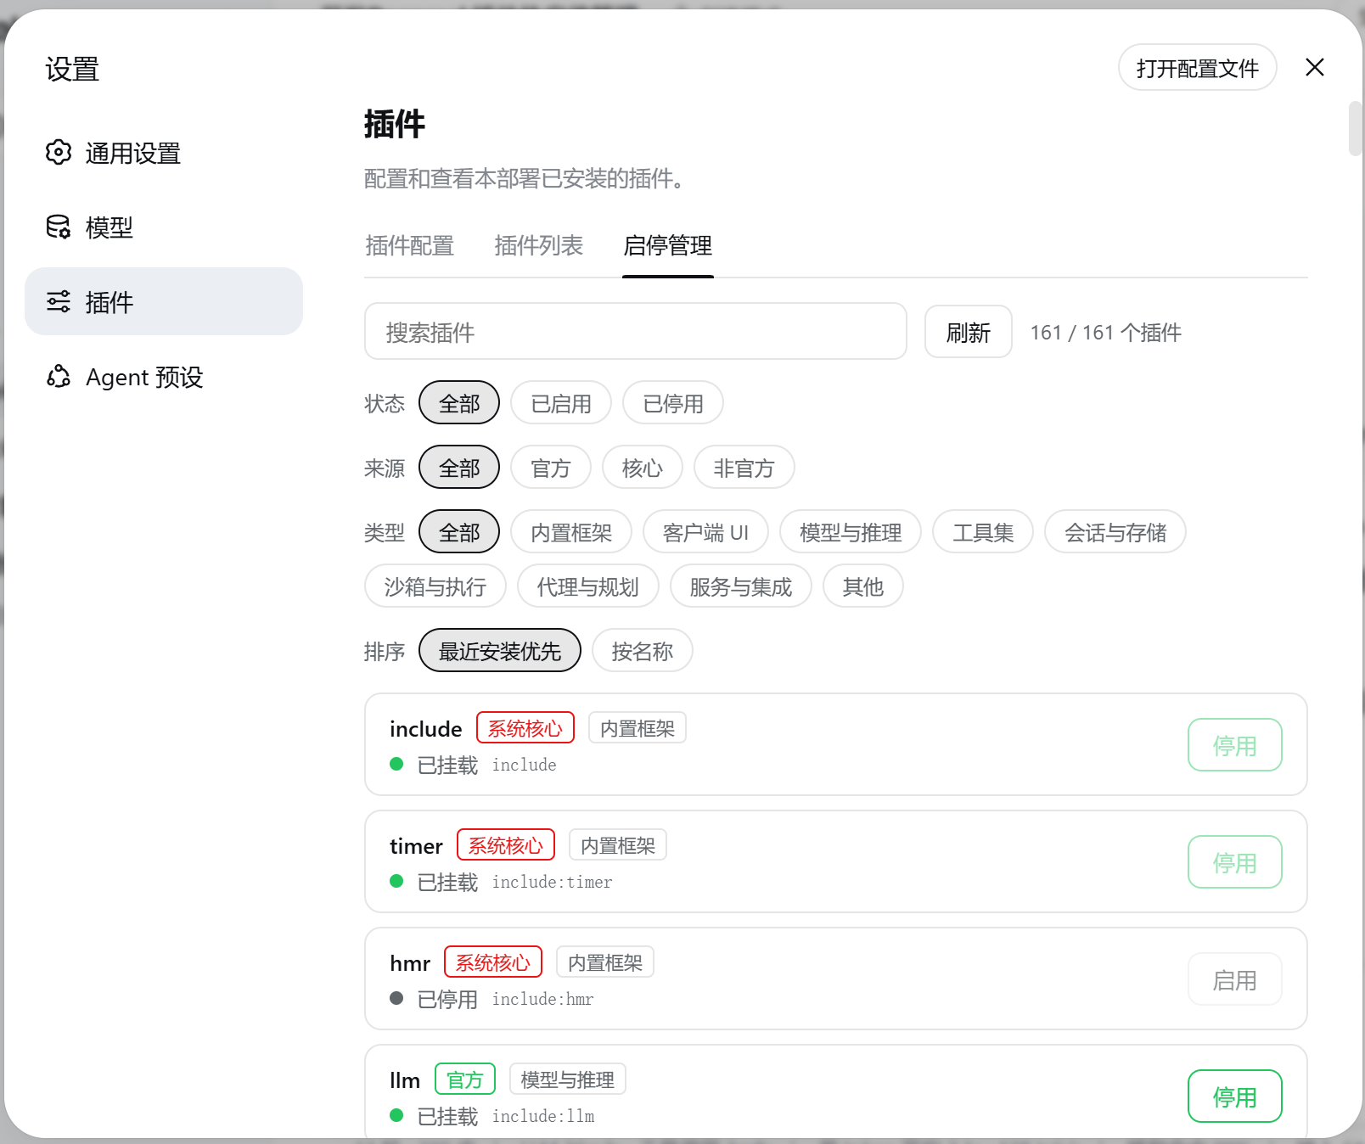This screenshot has width=1365, height=1144.
Task: Select the 启停管理 tab
Action: [667, 246]
